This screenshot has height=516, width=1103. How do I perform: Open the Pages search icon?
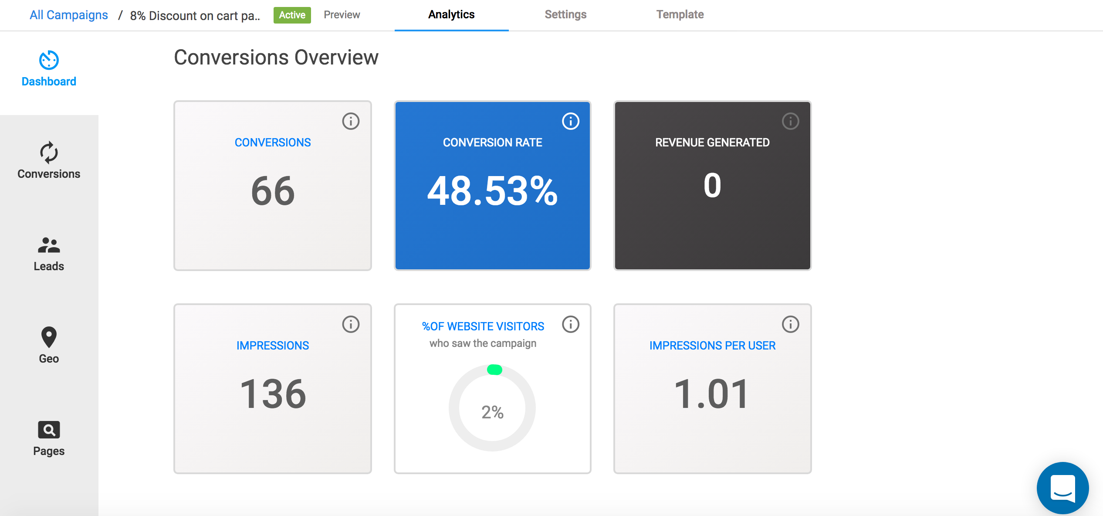point(49,430)
